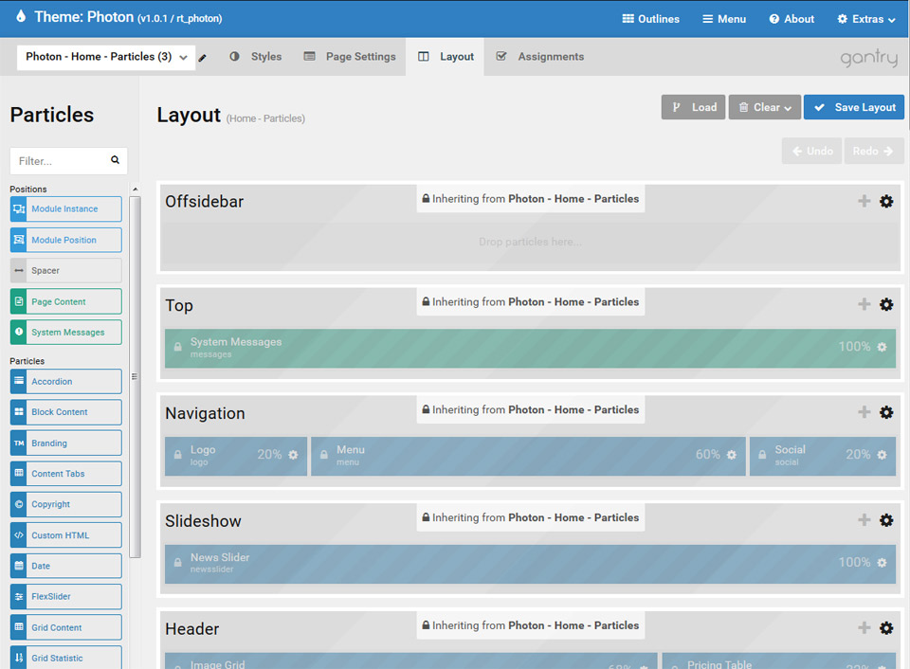This screenshot has height=669, width=910.
Task: Switch to the Page Settings tab
Action: [x=350, y=57]
